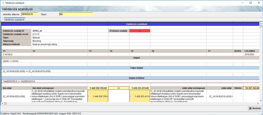Maximize the Validációs szabályok window

[x=251, y=3]
